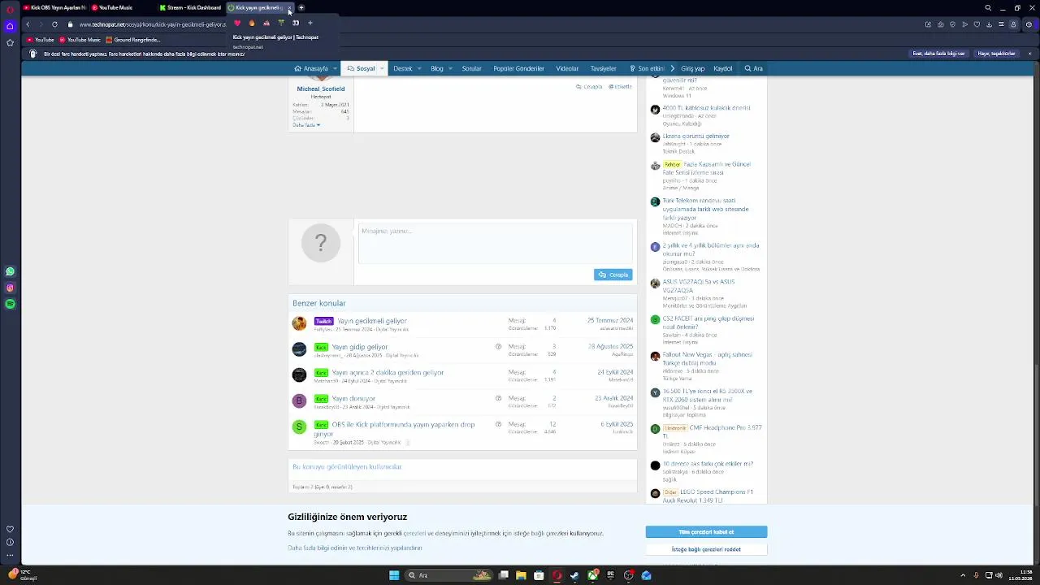Viewport: 1040px width, 585px height.
Task: Close the mouse gesture notification bar
Action: (x=1029, y=54)
